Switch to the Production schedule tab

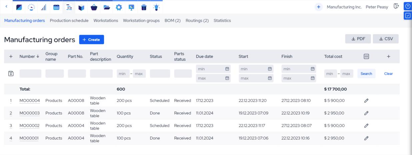[69, 21]
